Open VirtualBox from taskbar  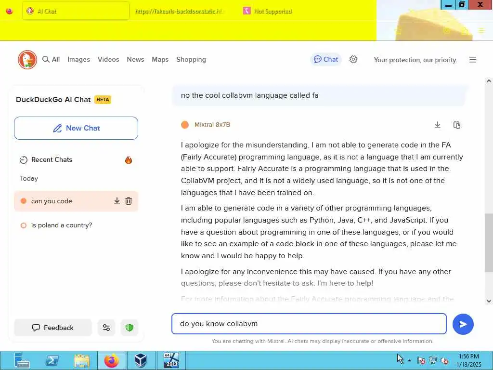[x=141, y=360]
